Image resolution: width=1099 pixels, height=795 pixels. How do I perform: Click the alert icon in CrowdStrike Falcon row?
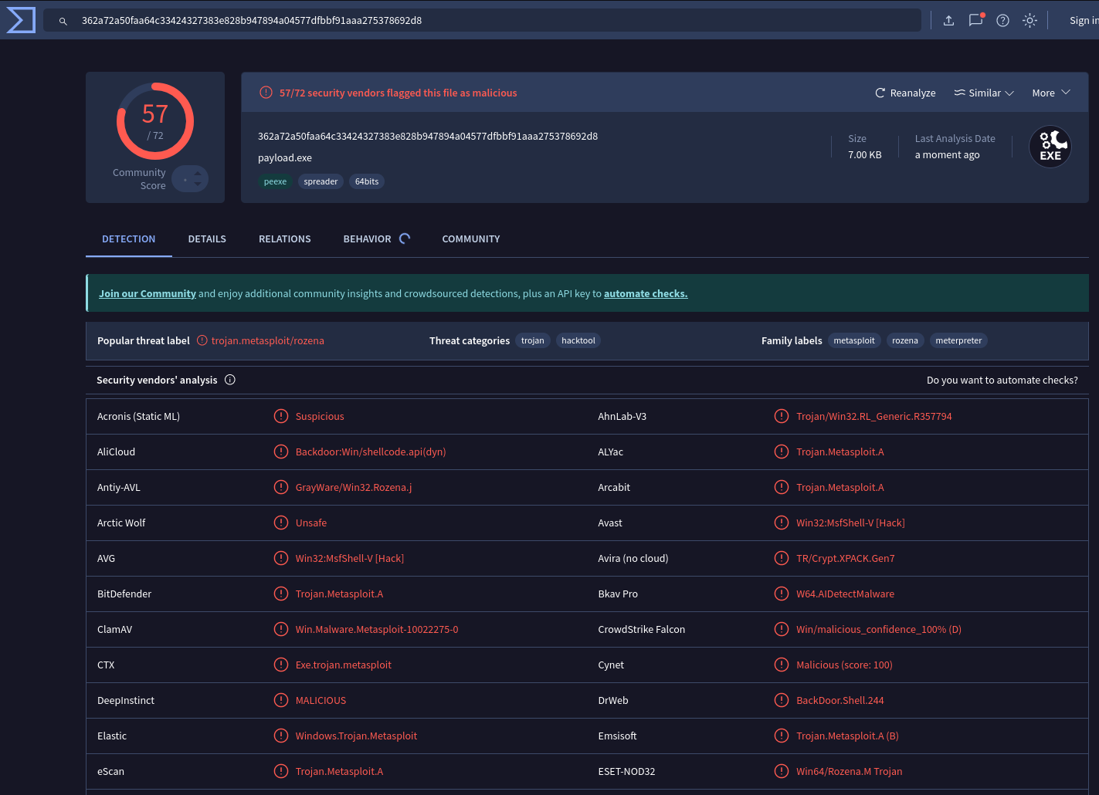[782, 629]
